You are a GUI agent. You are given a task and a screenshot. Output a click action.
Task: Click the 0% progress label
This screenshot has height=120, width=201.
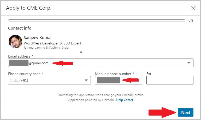(191, 20)
